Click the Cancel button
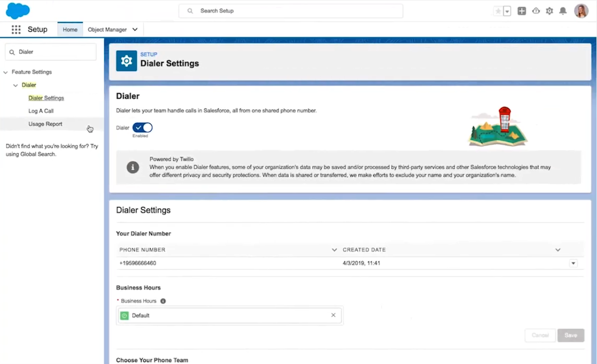The height and width of the screenshot is (364, 597). pos(540,335)
